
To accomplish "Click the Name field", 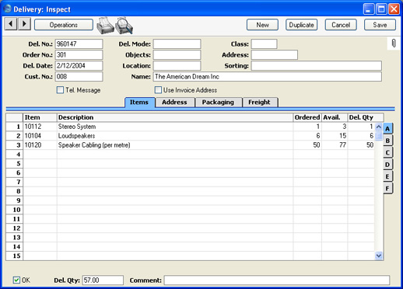I will pos(268,76).
